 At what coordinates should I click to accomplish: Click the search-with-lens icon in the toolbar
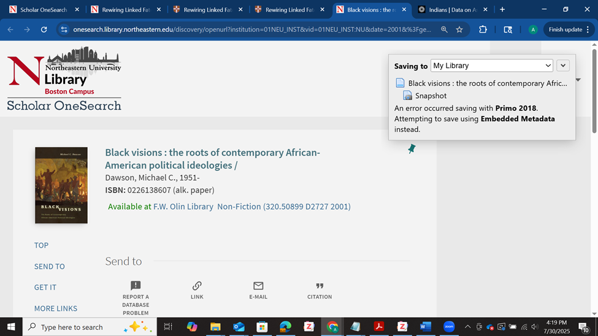coord(508,29)
